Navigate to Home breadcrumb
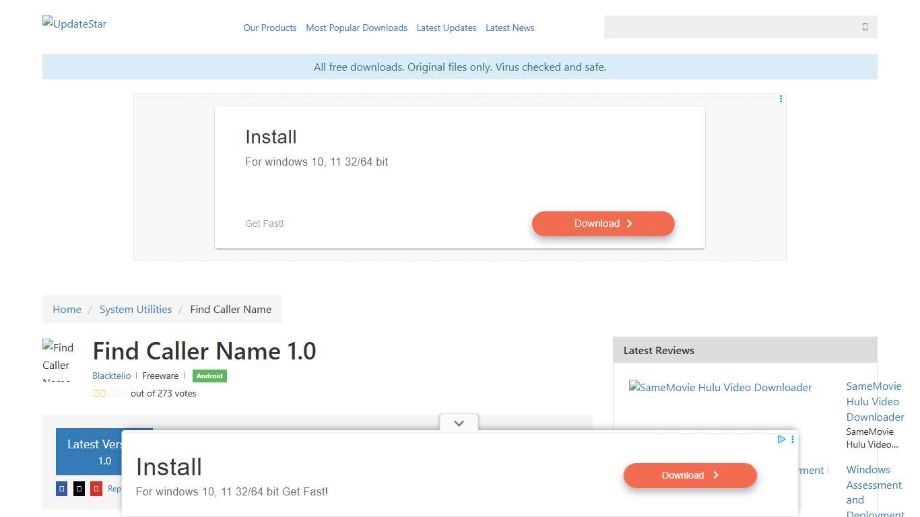 (67, 310)
